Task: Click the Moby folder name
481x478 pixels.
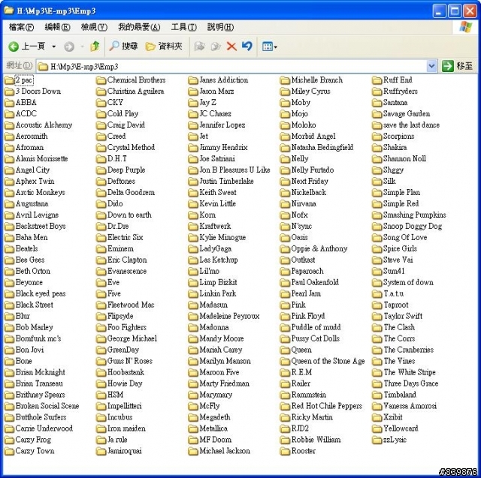Action: (301, 103)
